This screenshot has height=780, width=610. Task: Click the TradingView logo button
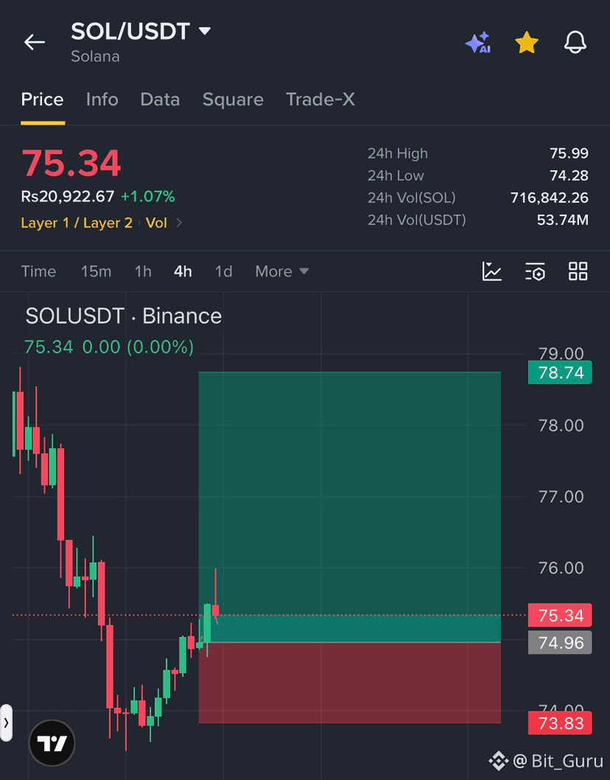[x=52, y=743]
